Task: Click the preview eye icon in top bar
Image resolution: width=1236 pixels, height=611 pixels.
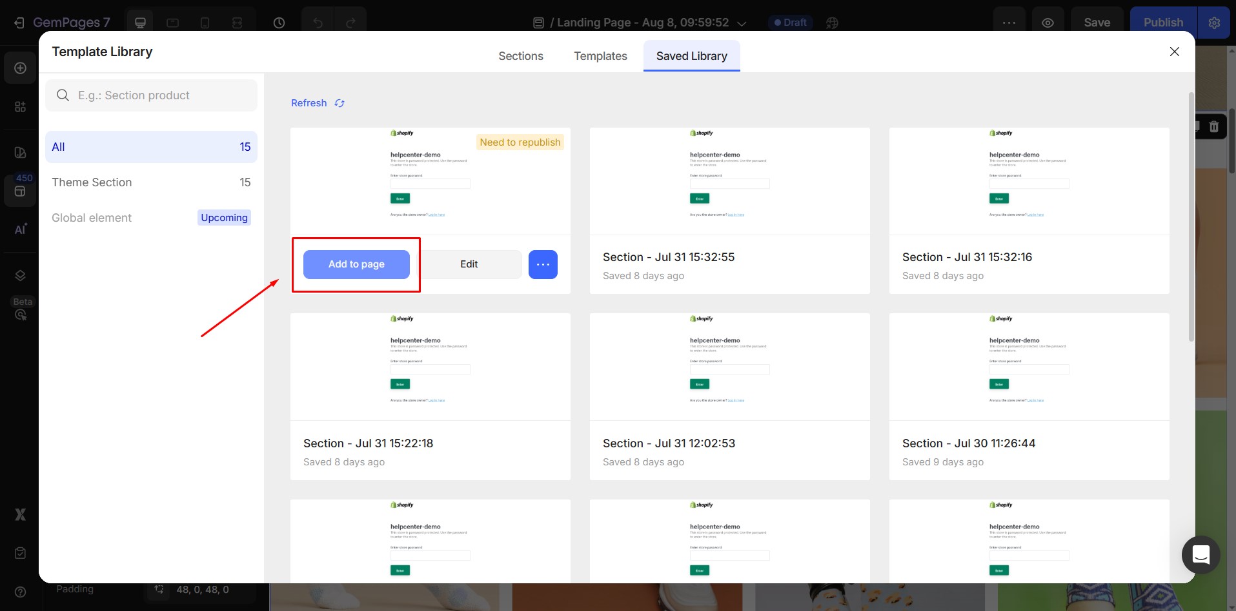Action: [x=1048, y=23]
